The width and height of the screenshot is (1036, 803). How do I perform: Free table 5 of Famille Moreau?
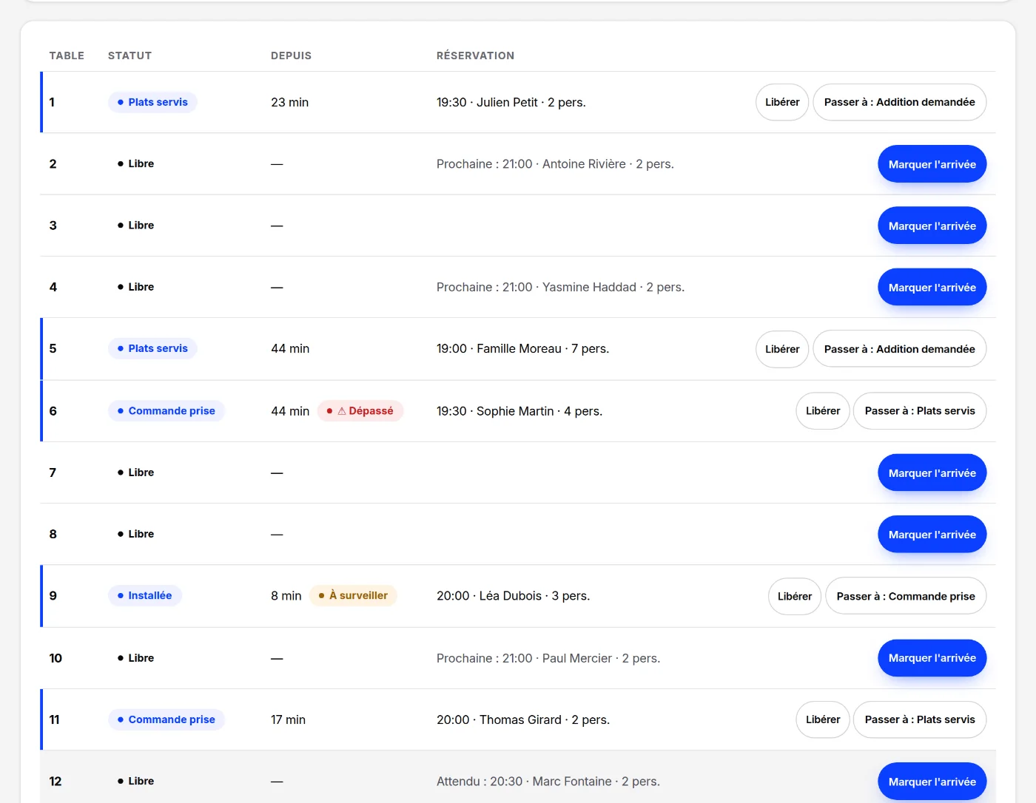coord(782,349)
